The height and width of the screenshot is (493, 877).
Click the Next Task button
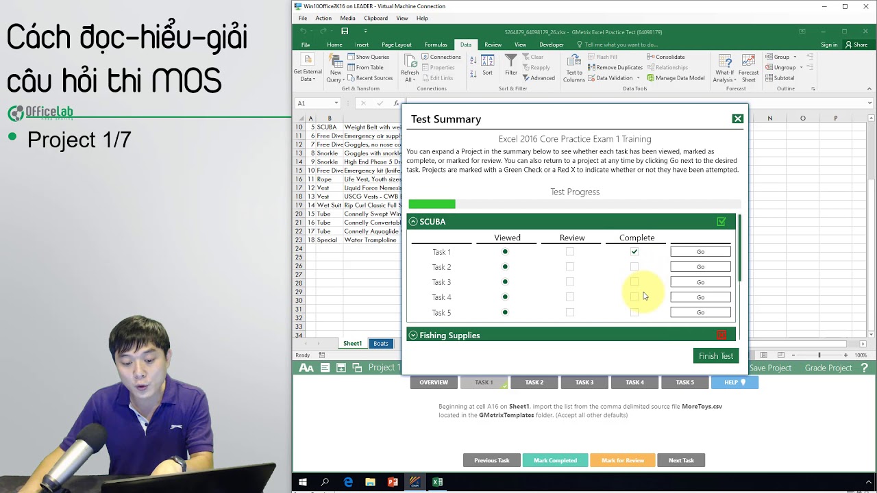point(681,460)
